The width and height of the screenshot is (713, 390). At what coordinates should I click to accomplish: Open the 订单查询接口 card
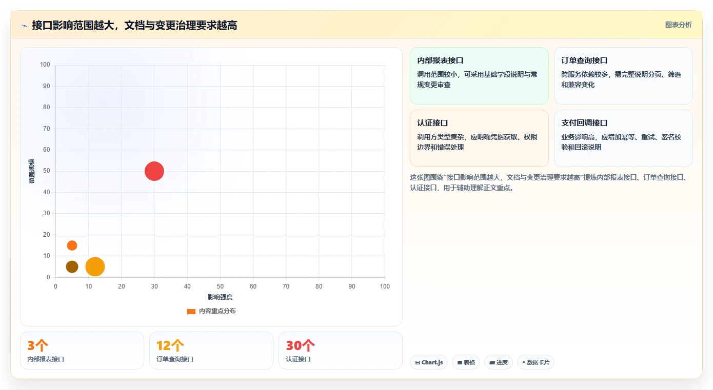(623, 76)
